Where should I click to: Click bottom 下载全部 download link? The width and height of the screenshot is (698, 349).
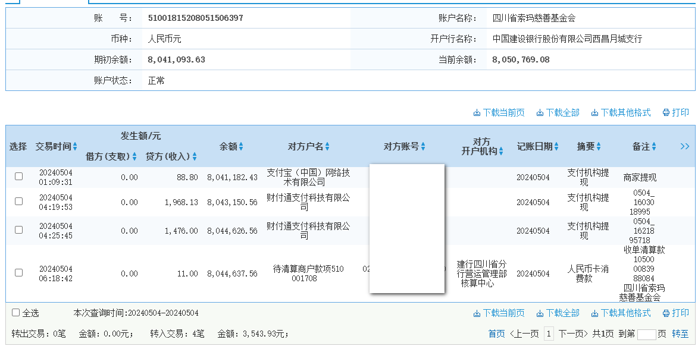[558, 313]
